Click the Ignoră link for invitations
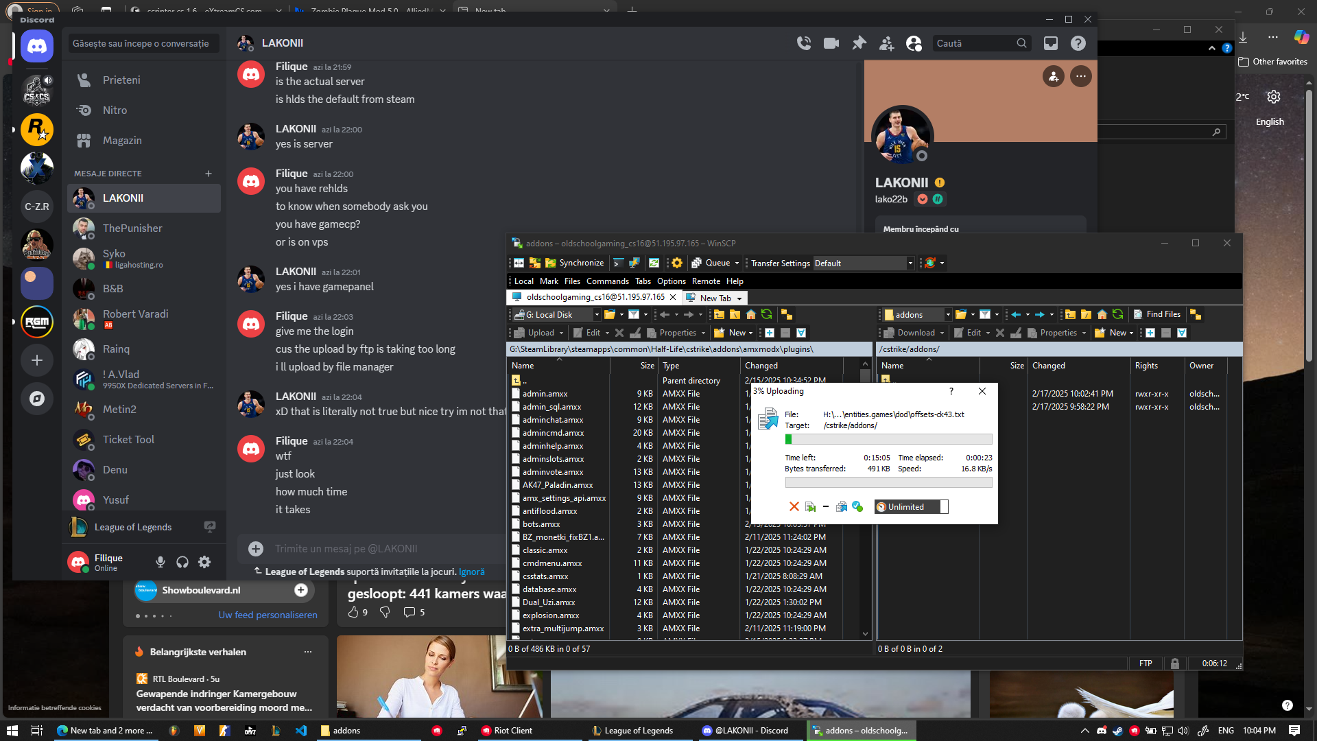This screenshot has width=1317, height=741. 471,572
